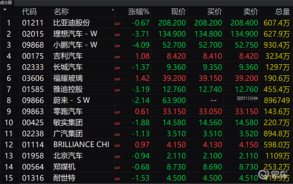Viewport: 293px width, 184px height.
Task: Click stock code 01316
Action: tap(33, 178)
